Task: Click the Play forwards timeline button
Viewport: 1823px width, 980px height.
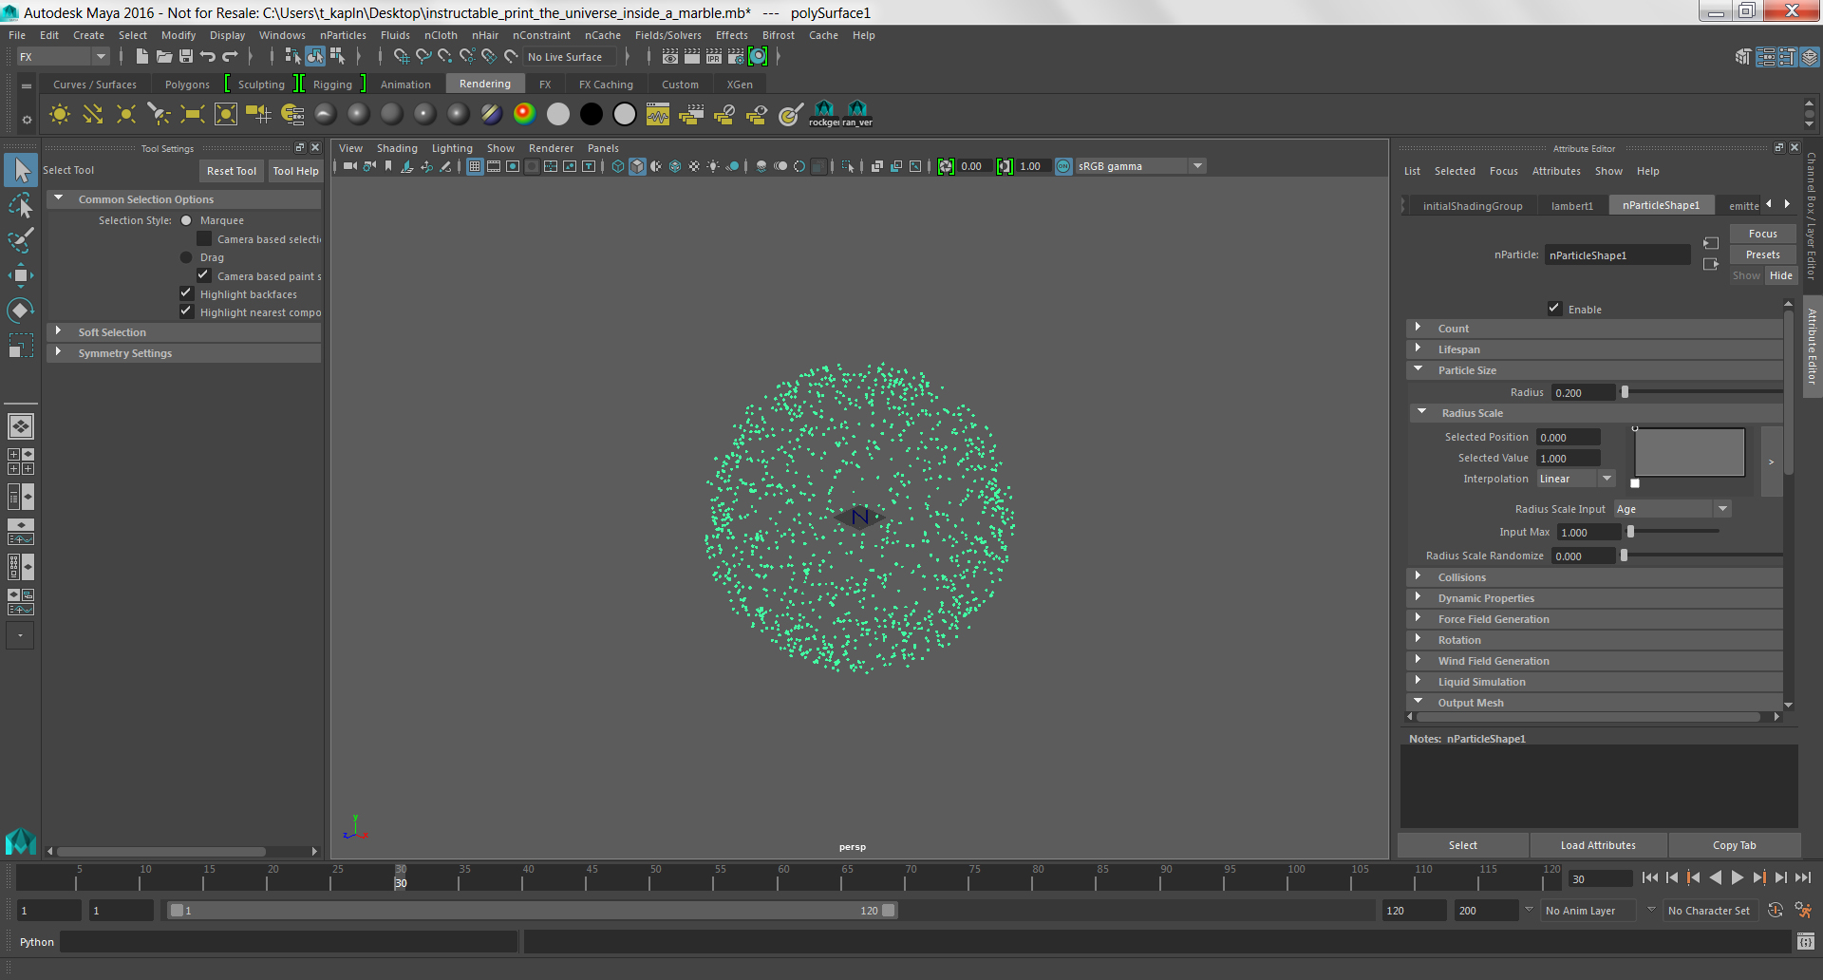Action: (x=1737, y=878)
